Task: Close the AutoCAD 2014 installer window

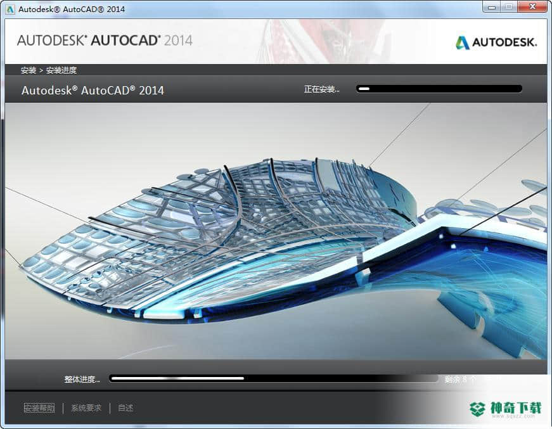Action: 532,7
